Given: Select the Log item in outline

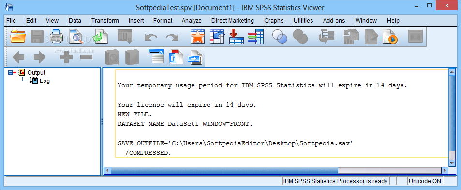Looking at the screenshot, I should [45, 81].
